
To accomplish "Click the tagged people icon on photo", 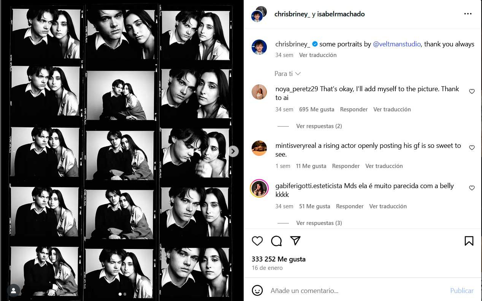I will (x=13, y=291).
